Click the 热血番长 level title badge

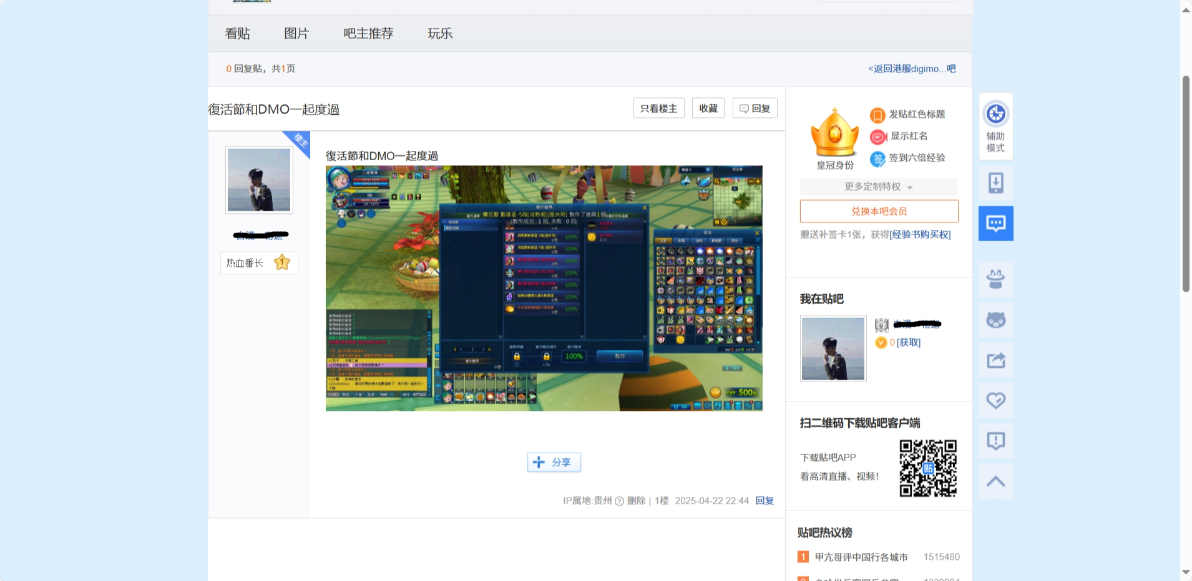(259, 262)
